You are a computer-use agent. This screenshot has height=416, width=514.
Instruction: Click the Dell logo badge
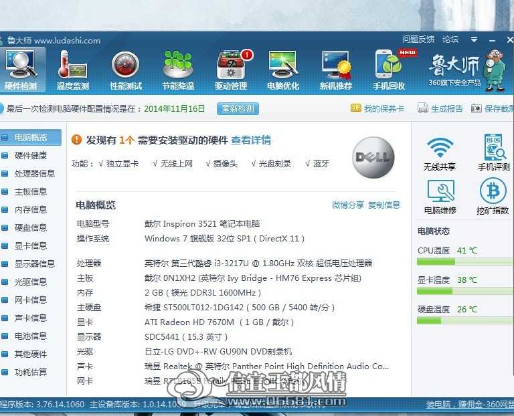373,157
